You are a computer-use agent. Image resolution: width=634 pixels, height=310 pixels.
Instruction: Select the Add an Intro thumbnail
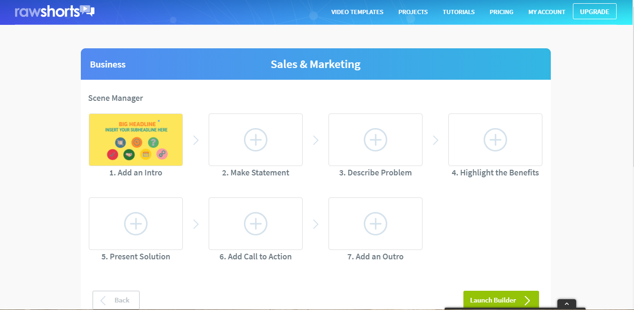tap(136, 140)
